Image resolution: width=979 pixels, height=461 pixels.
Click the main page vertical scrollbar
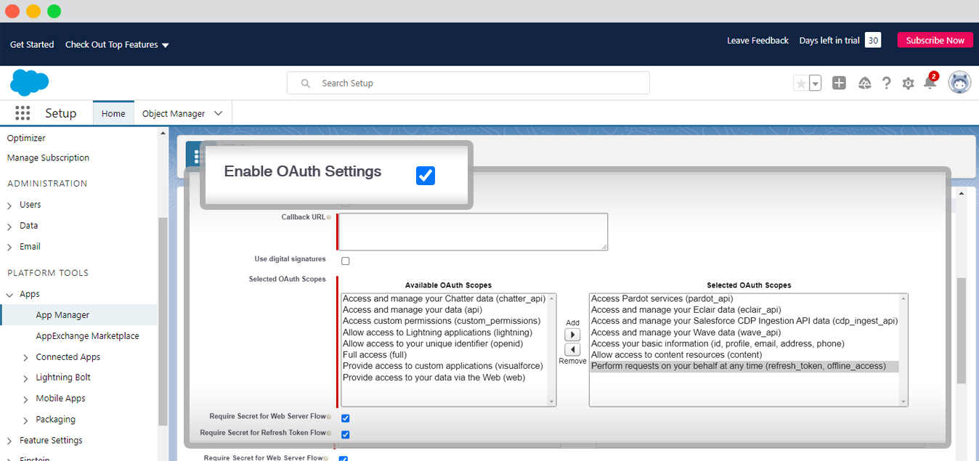coord(962,330)
